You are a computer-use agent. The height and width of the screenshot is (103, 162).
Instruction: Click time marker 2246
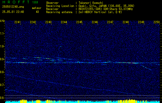95,22
